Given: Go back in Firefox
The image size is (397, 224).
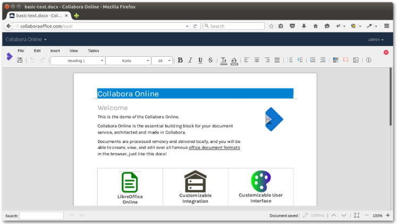Looking at the screenshot, I should [9, 26].
